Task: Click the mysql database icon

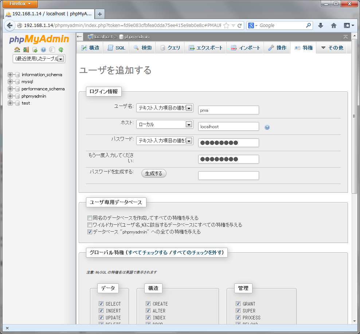Action: 17,82
